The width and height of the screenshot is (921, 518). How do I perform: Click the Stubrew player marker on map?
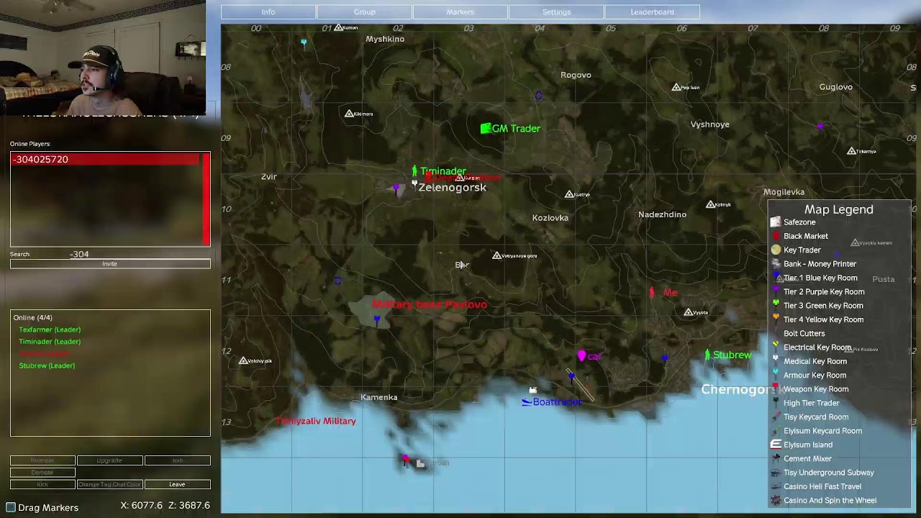pyautogui.click(x=707, y=355)
